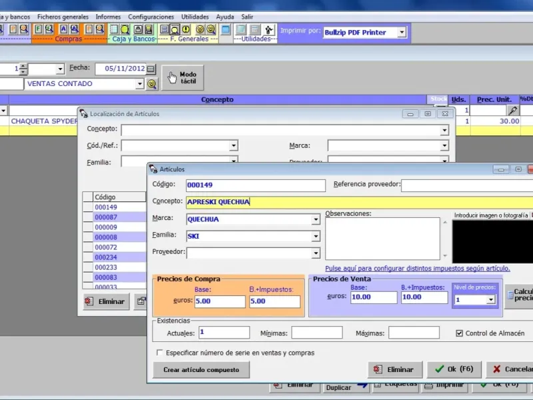Enable 'Especificar número de serie' checkbox

(159, 353)
